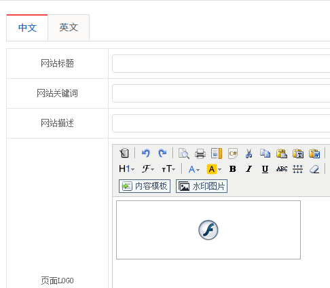This screenshot has height=288, width=330.
Task: Open the yellow text highlight color picker
Action: click(x=214, y=169)
